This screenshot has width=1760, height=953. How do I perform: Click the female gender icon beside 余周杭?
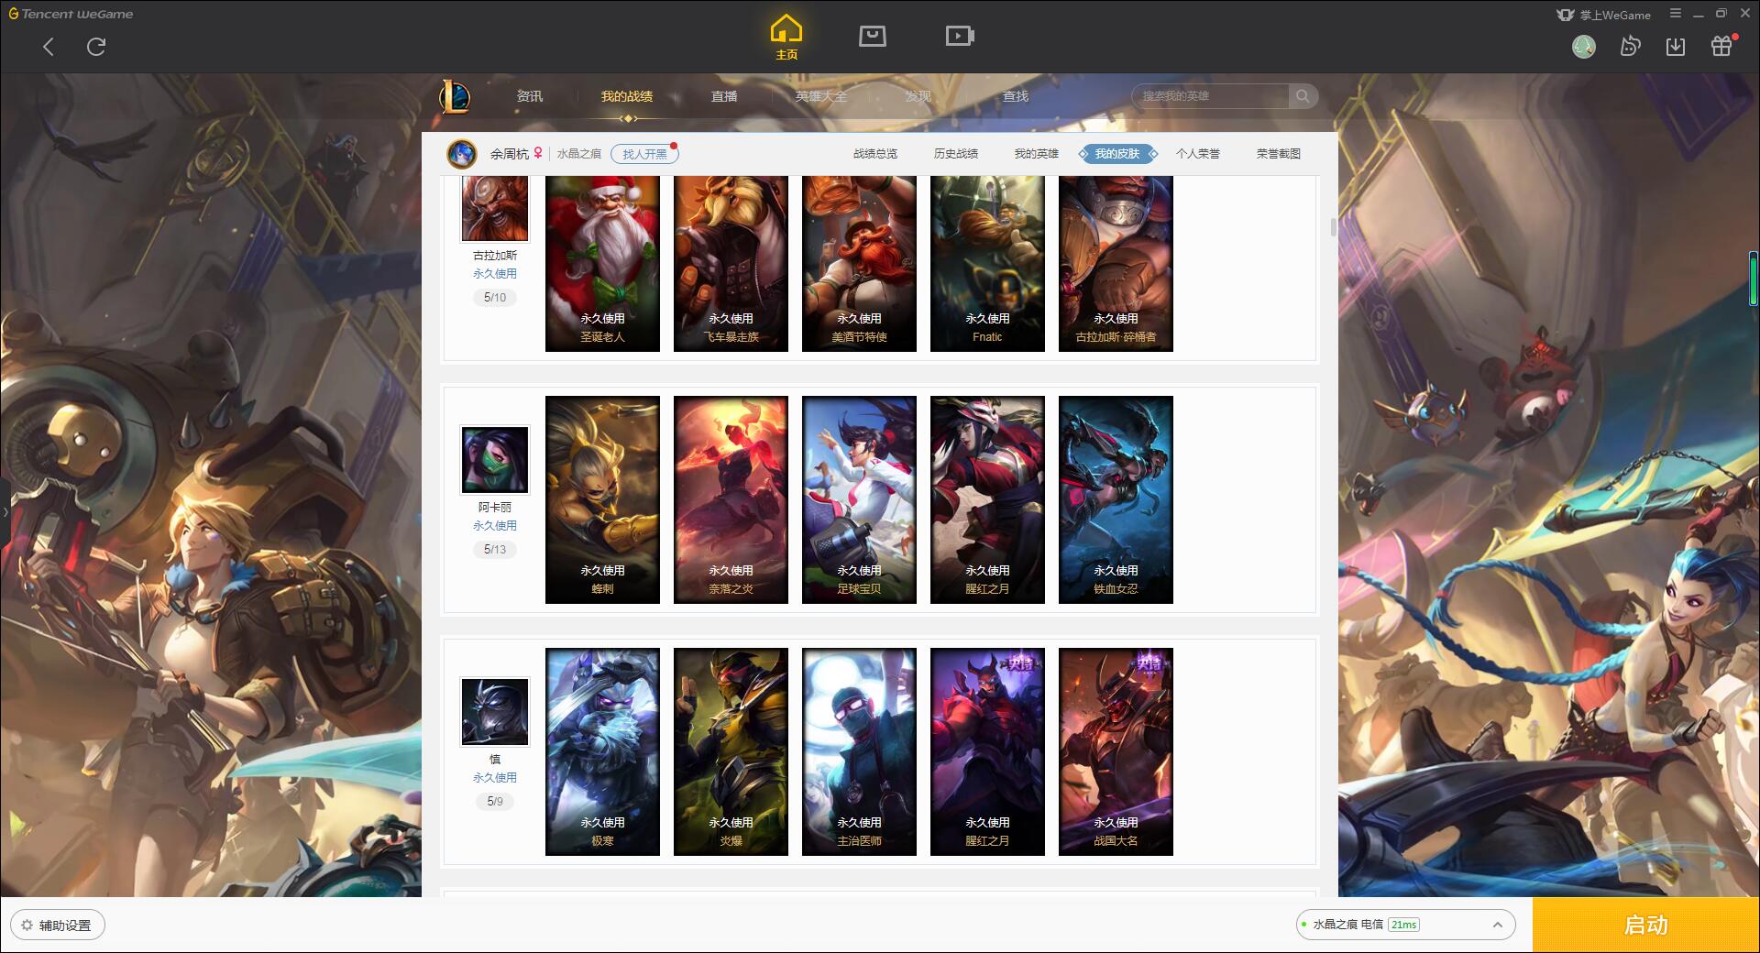click(538, 153)
